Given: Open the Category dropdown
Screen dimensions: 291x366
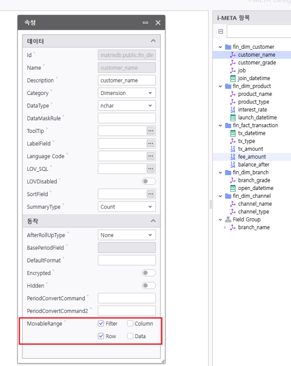Looking at the screenshot, I should click(127, 93).
